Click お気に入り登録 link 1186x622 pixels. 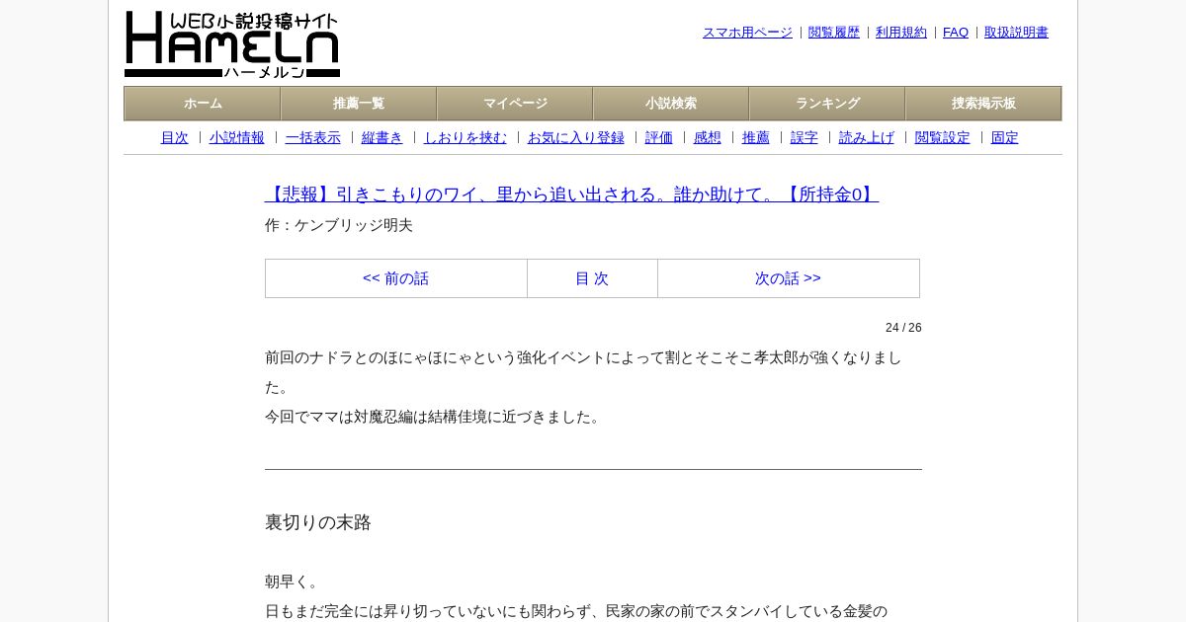coord(576,138)
